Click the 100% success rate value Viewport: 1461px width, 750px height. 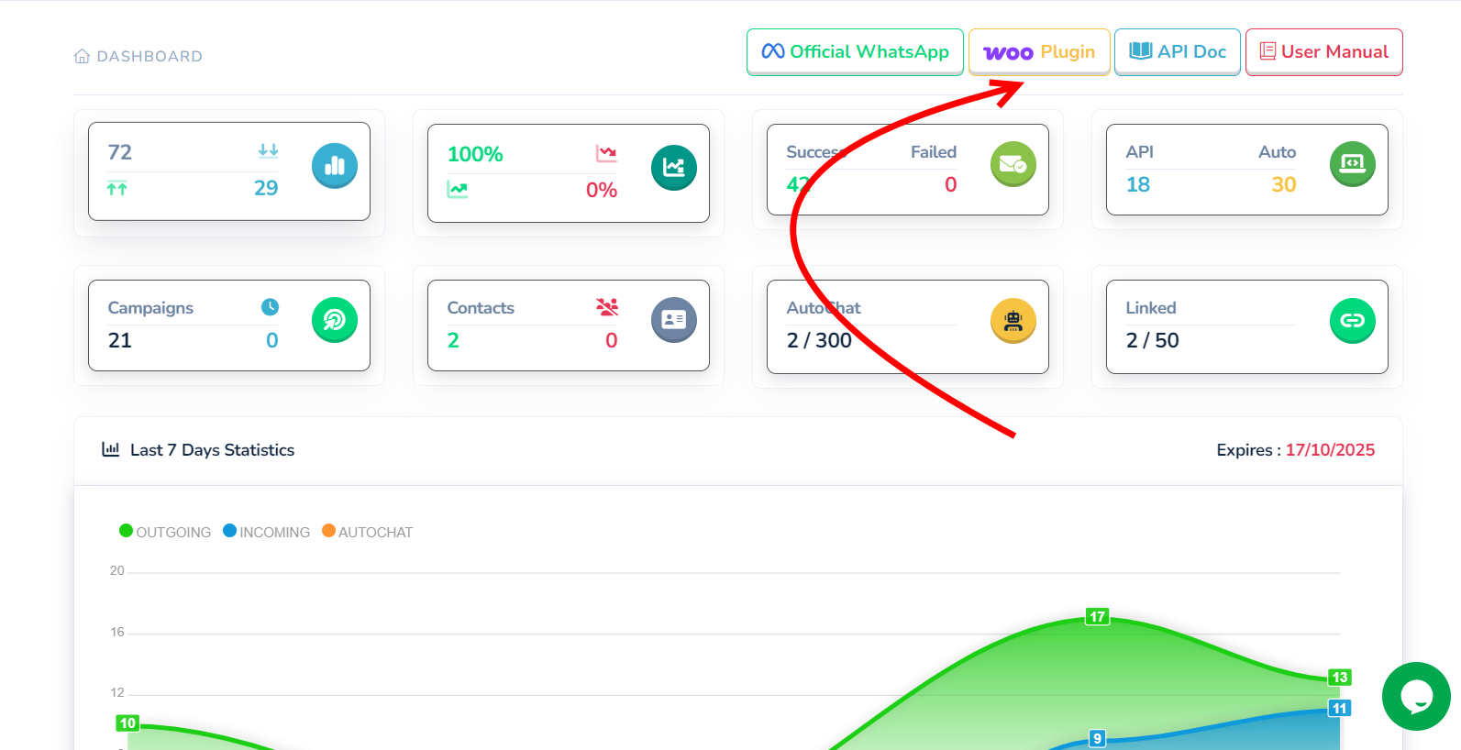click(x=475, y=154)
